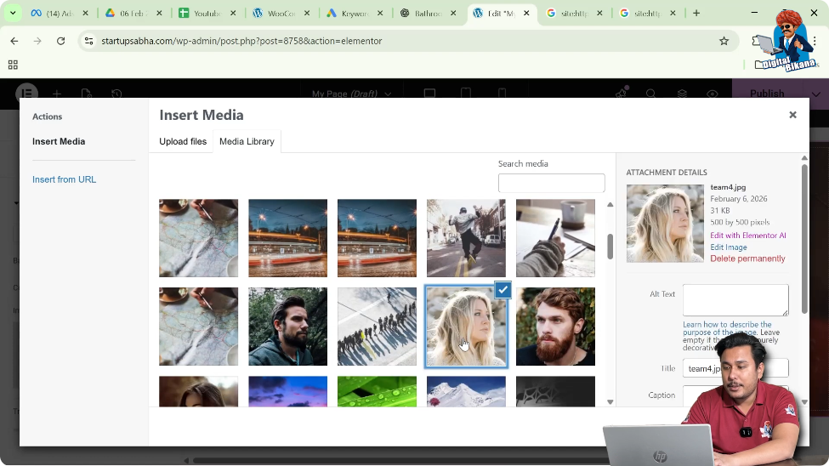The image size is (829, 466).
Task: Select Insert Media in the Actions sidebar
Action: pos(59,141)
